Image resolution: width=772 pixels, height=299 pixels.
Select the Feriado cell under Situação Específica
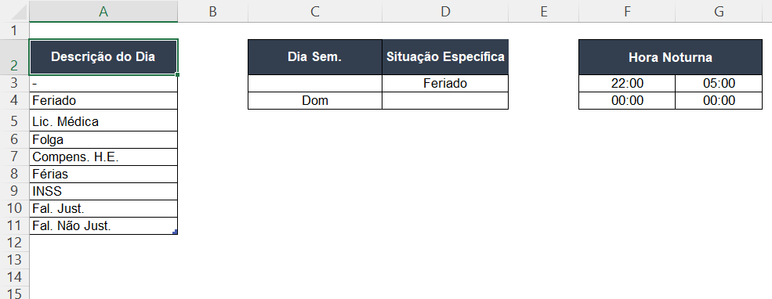click(445, 84)
